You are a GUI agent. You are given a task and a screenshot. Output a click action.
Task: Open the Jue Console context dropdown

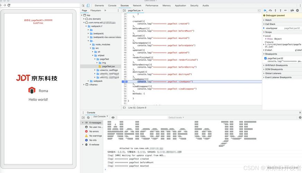[100, 117]
